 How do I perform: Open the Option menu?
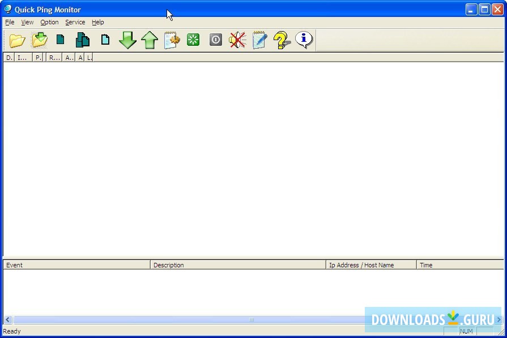tap(49, 22)
